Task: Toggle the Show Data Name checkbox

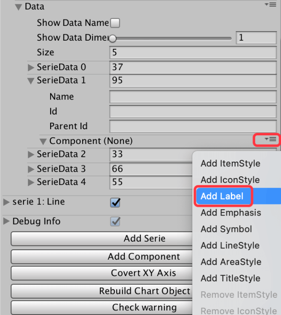Action: pos(115,23)
